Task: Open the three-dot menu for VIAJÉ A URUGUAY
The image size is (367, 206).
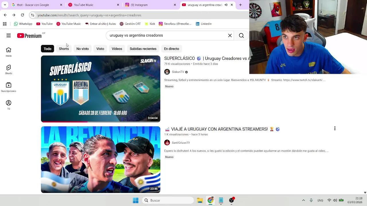Action: (335, 128)
